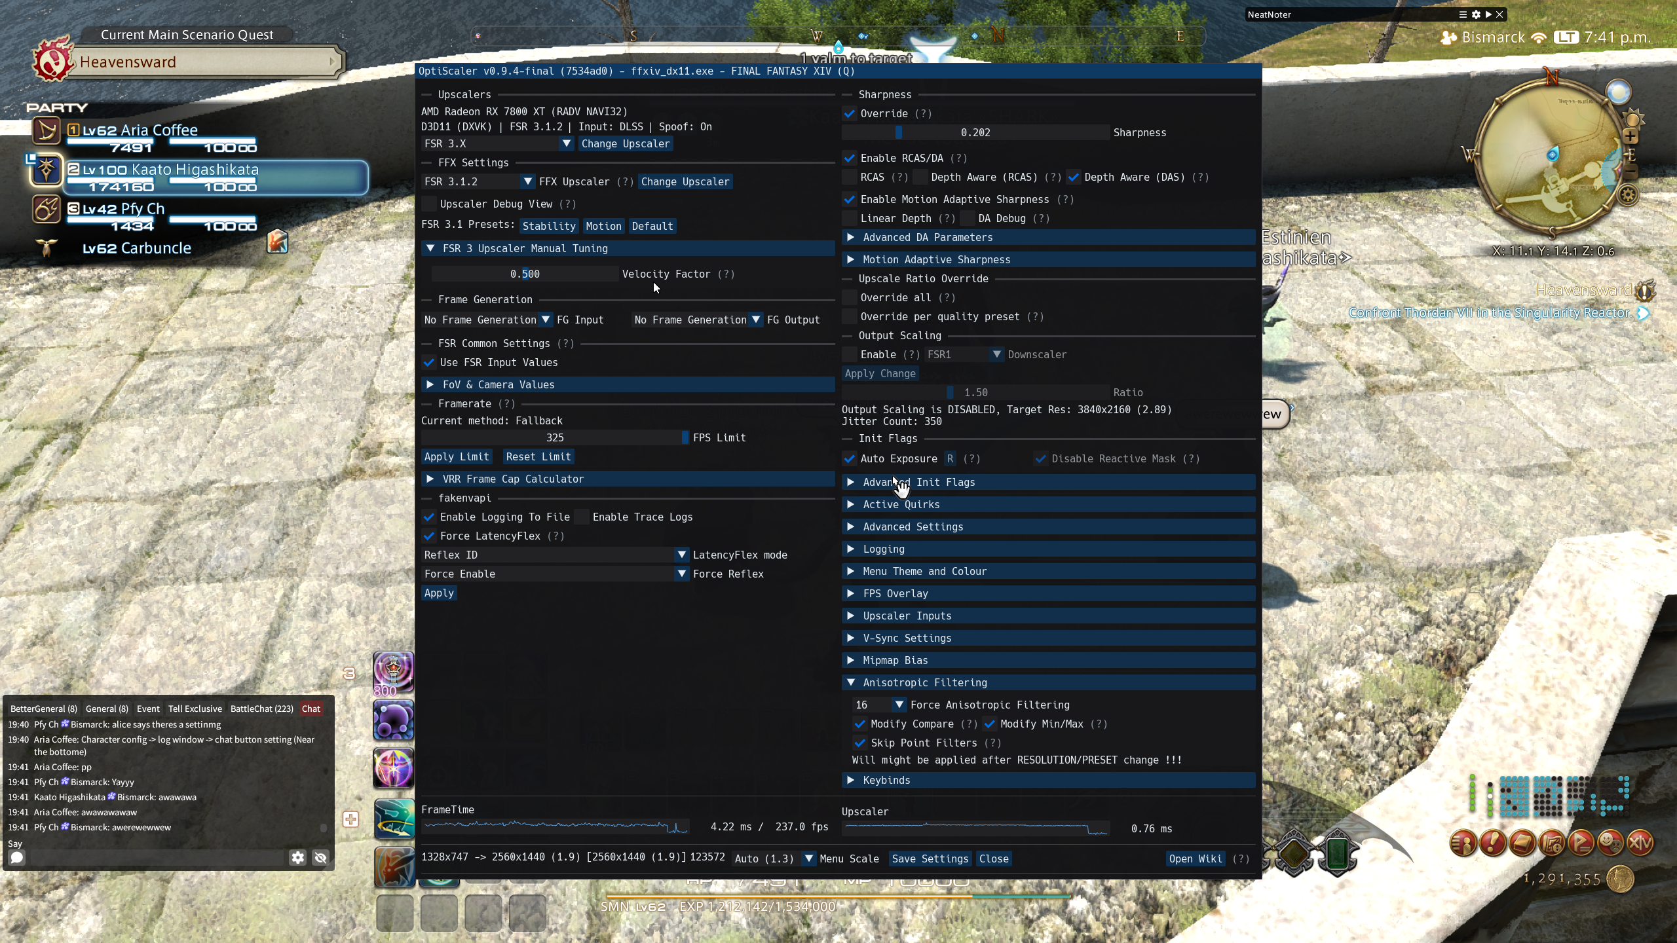Zoom in the minimap with plus button

[1630, 136]
